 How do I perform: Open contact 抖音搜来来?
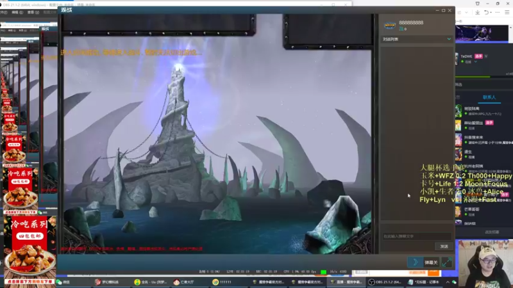pyautogui.click(x=484, y=140)
